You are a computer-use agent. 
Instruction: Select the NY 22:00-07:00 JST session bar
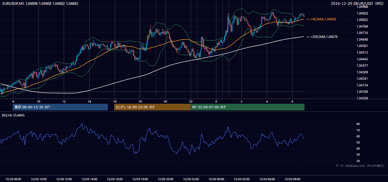coord(247,107)
